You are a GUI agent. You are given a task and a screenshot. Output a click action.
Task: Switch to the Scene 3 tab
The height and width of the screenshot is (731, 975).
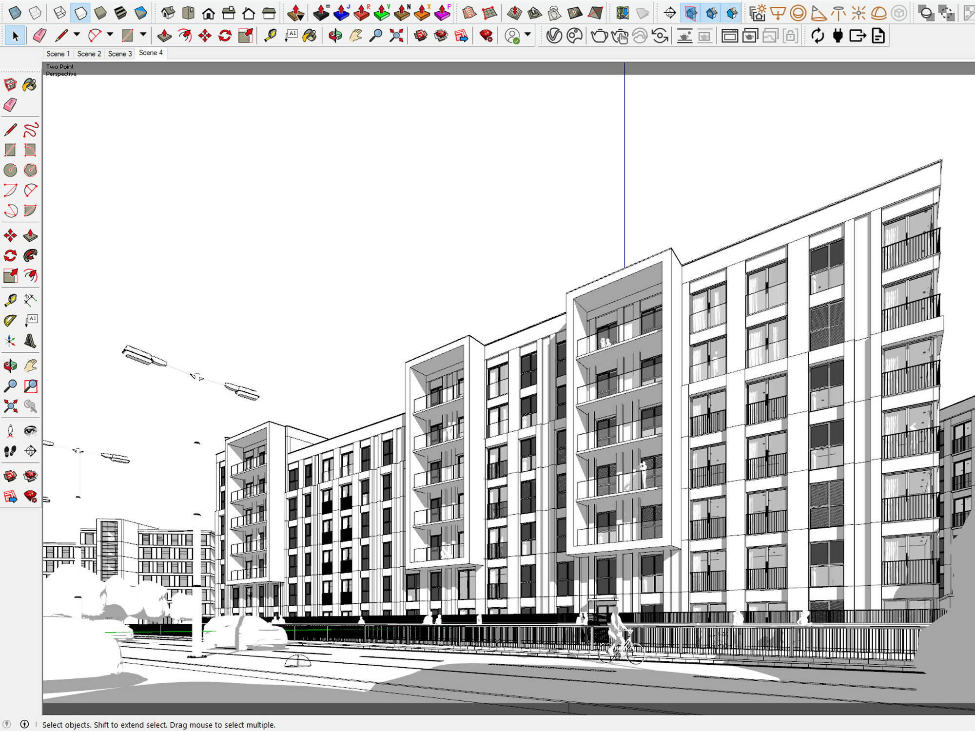pos(120,54)
